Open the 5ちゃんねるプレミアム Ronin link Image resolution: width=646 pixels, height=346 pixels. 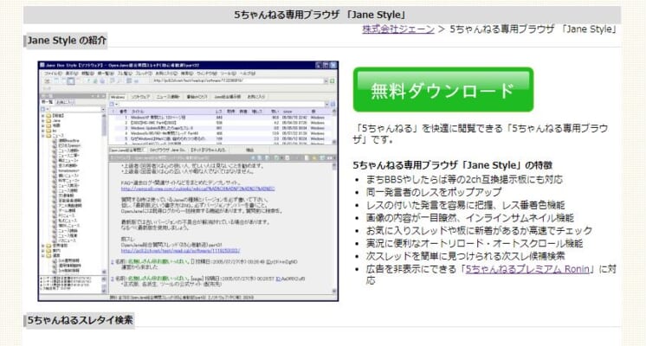527,269
